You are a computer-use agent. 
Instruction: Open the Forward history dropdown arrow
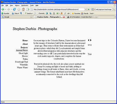11,9
